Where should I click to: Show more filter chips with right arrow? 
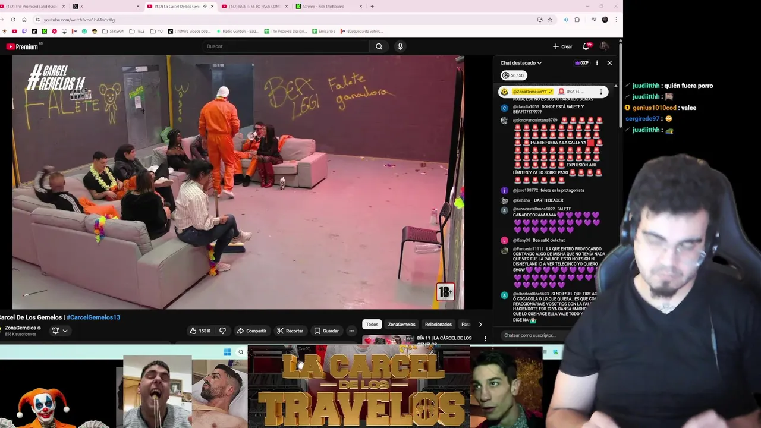(x=480, y=324)
